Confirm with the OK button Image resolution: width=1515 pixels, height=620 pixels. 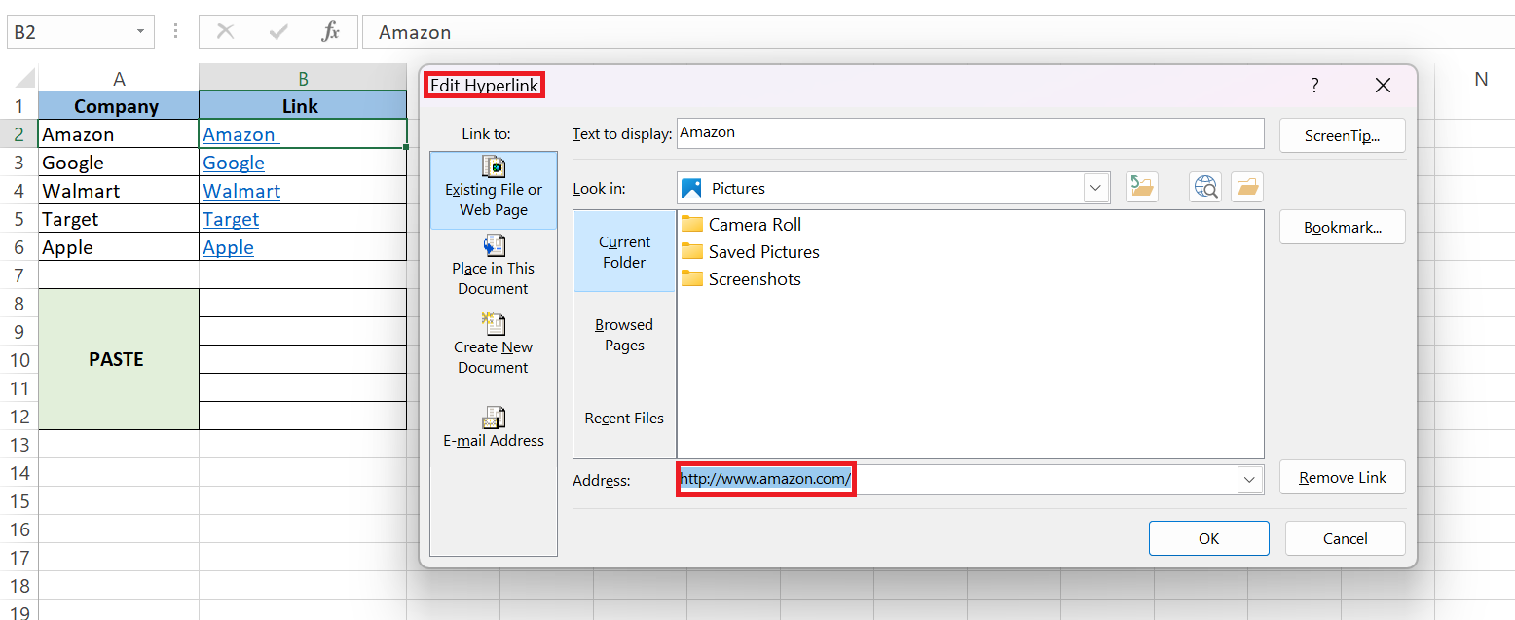click(x=1208, y=538)
